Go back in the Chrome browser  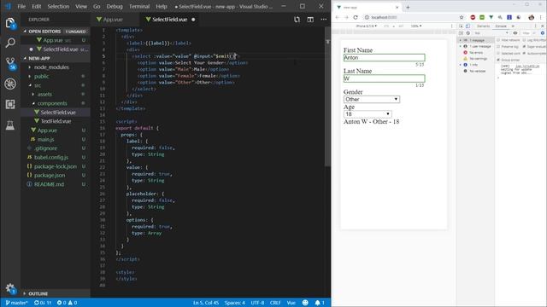tap(338, 17)
